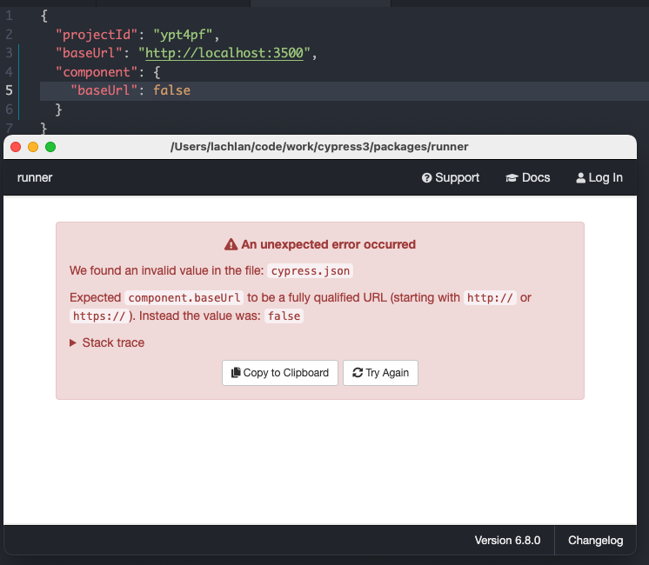649x565 pixels.
Task: Click the warning triangle icon in the error
Action: click(x=231, y=244)
